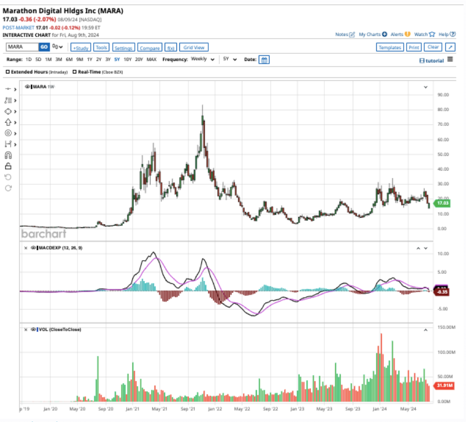The width and height of the screenshot is (466, 422).
Task: Open chart Settings
Action: (123, 48)
